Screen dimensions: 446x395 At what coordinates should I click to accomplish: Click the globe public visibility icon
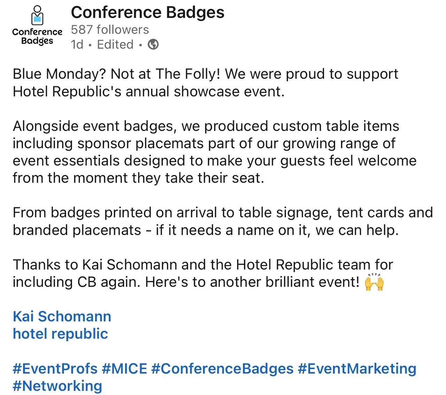(x=153, y=45)
